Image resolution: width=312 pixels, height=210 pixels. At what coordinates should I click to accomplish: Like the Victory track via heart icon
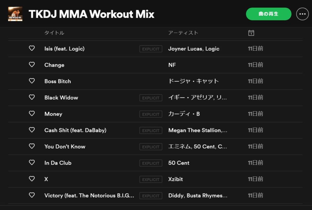(32, 195)
